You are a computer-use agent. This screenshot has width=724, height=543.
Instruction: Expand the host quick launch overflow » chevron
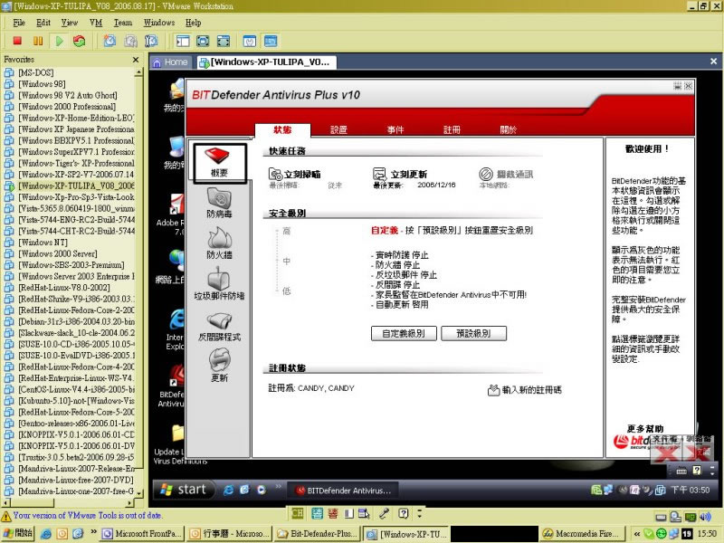(94, 532)
